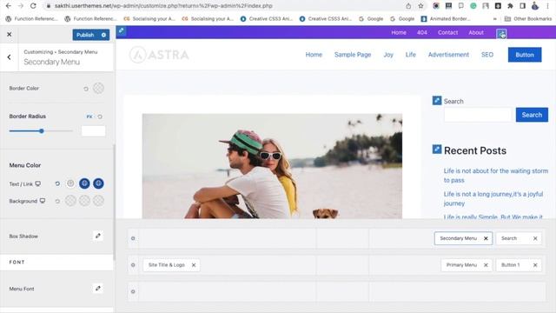Open second Text / Link color swatch
Image resolution: width=556 pixels, height=313 pixels.
coord(84,183)
